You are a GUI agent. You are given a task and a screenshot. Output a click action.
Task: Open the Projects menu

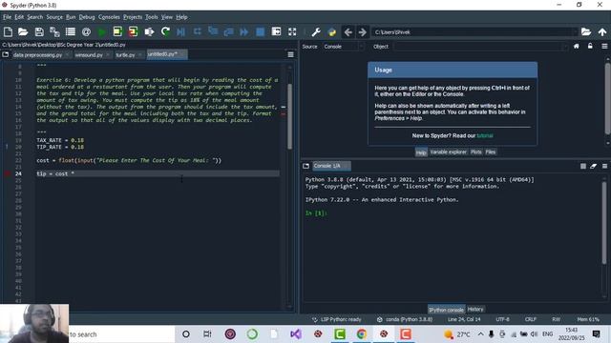133,17
